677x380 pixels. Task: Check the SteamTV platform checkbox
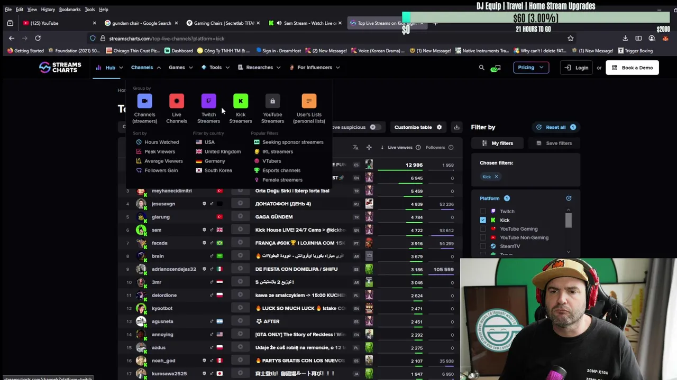point(483,246)
